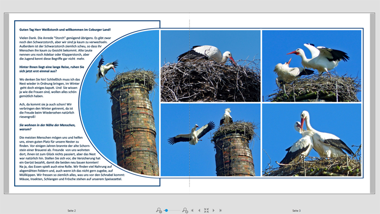This screenshot has width=380, height=214.
Task: Select photo of stork crouching in nest
Action: point(210,66)
